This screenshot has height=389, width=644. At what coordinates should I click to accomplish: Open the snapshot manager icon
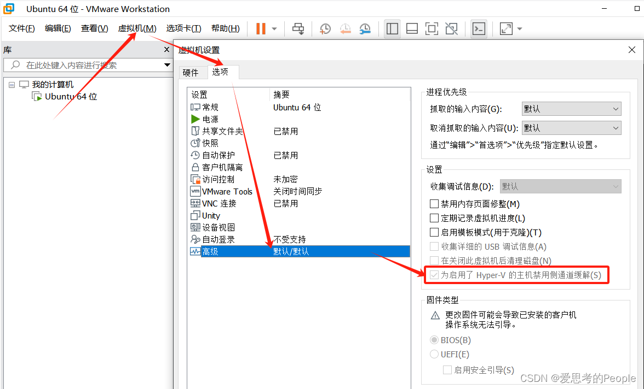(x=365, y=29)
